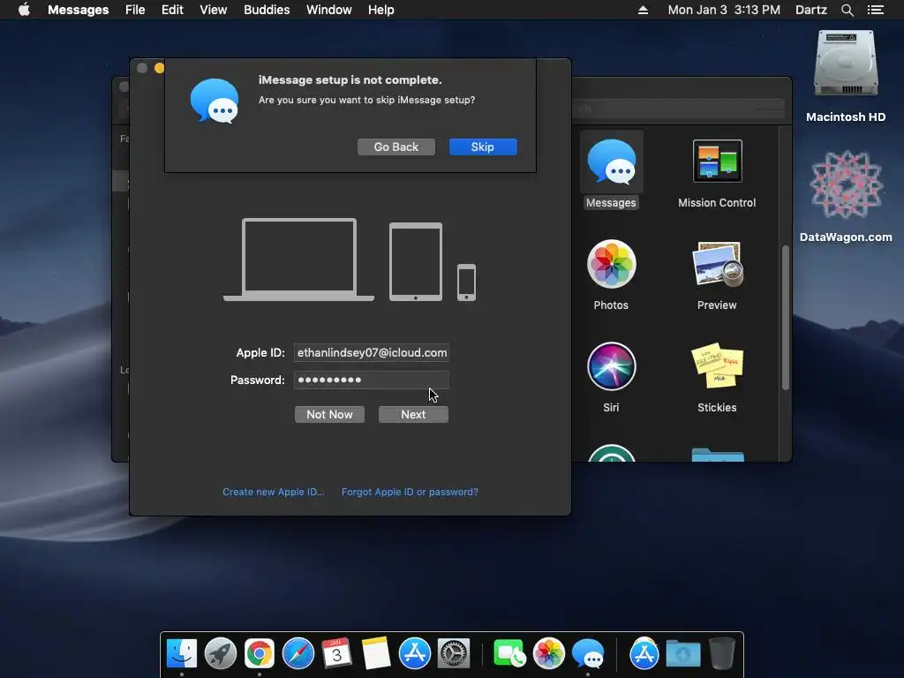The image size is (904, 678).
Task: Open FaceTime from the Dock
Action: point(509,653)
